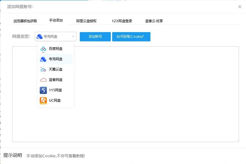
Task: Choose 夸克网盘 option in the list
Action: click(x=56, y=59)
